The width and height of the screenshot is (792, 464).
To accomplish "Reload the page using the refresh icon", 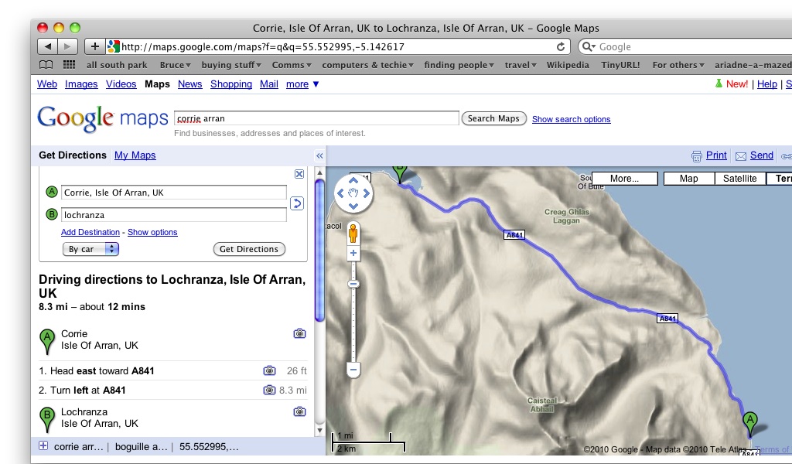I will click(x=561, y=46).
